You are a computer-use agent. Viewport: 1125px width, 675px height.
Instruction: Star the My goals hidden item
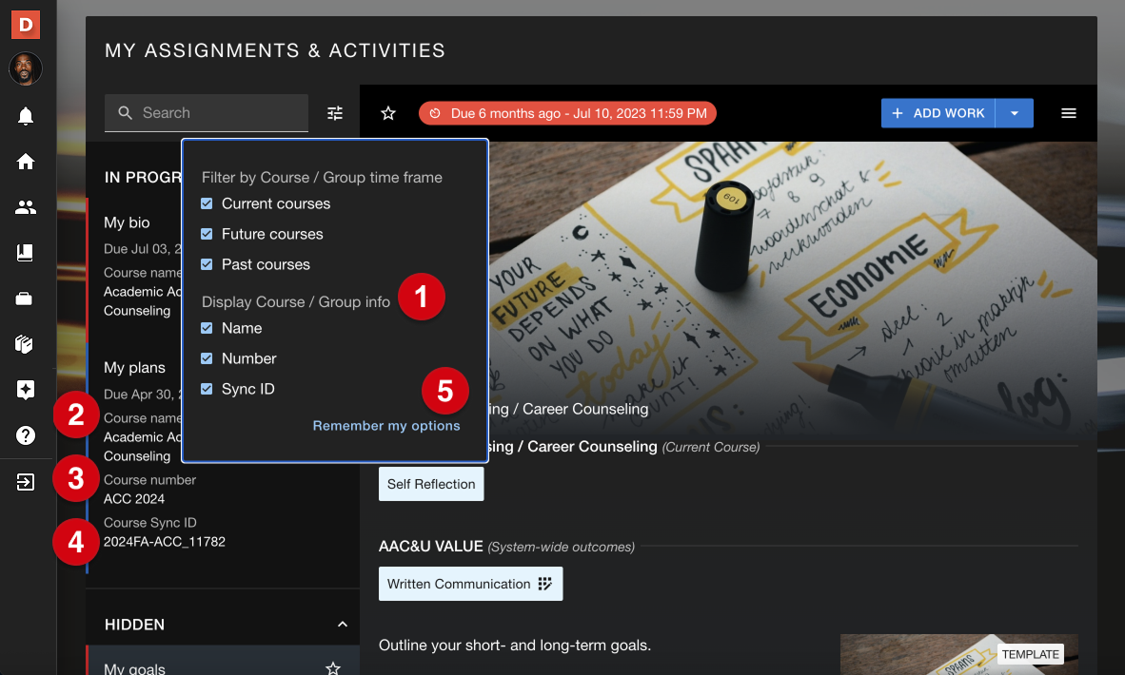coord(333,668)
